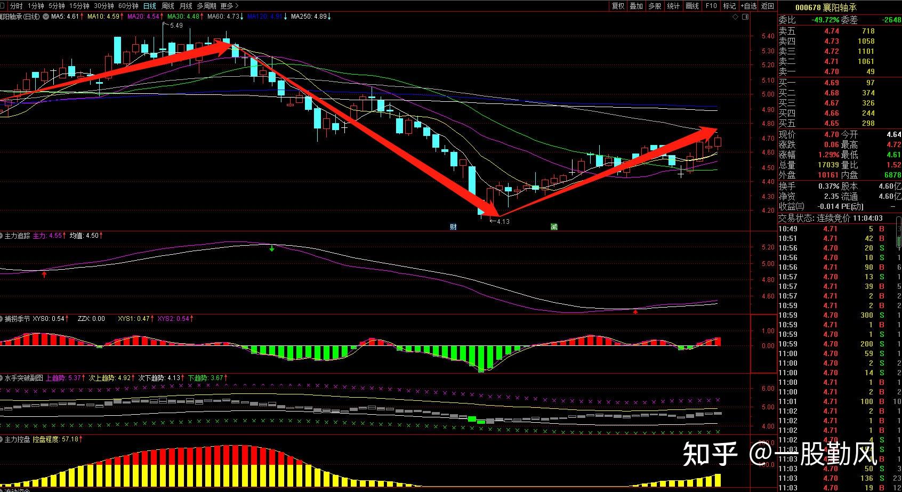The height and width of the screenshot is (492, 902).
Task: Click the 财 marker below the candlestick chart
Action: pyautogui.click(x=453, y=227)
